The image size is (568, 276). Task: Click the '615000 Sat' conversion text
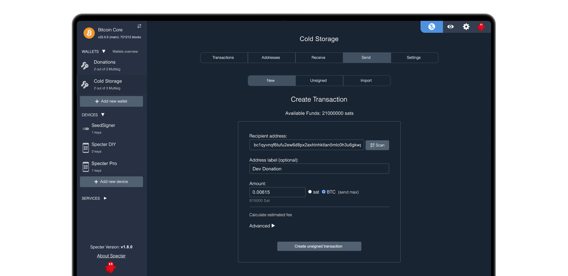pos(259,201)
